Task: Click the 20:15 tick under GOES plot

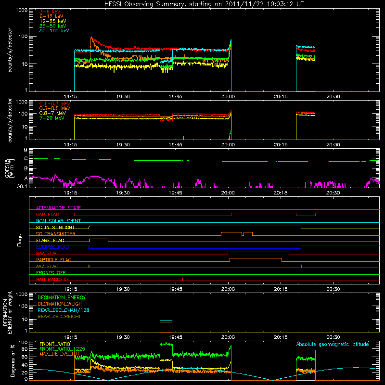Action: [281, 193]
